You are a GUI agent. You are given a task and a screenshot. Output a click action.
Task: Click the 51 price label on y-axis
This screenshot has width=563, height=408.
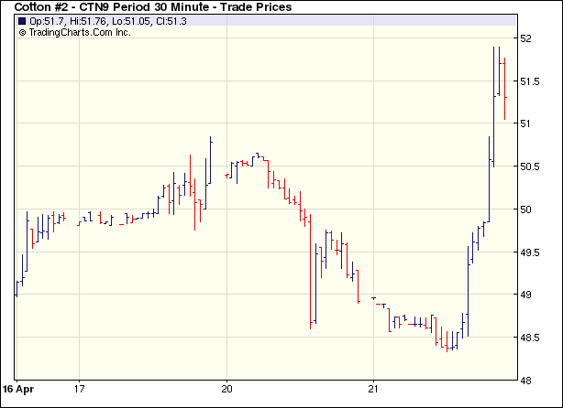coord(526,123)
